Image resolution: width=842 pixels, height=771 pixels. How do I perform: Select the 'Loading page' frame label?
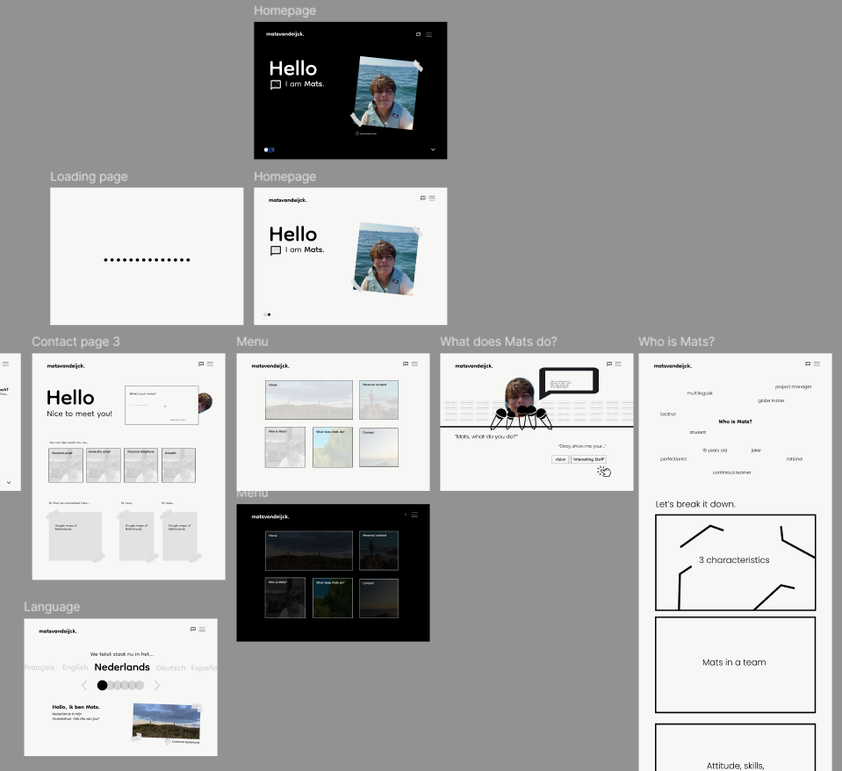89,177
